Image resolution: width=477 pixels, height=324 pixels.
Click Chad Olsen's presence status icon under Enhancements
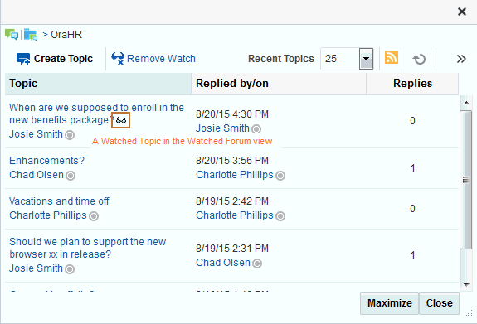pyautogui.click(x=71, y=176)
